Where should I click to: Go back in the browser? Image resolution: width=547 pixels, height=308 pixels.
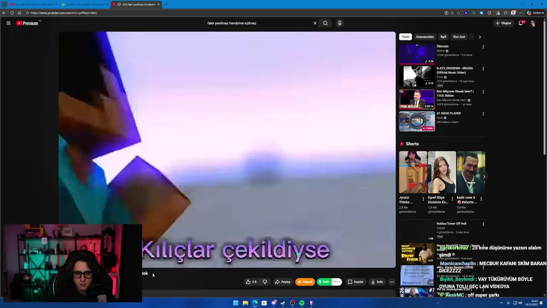pos(4,13)
